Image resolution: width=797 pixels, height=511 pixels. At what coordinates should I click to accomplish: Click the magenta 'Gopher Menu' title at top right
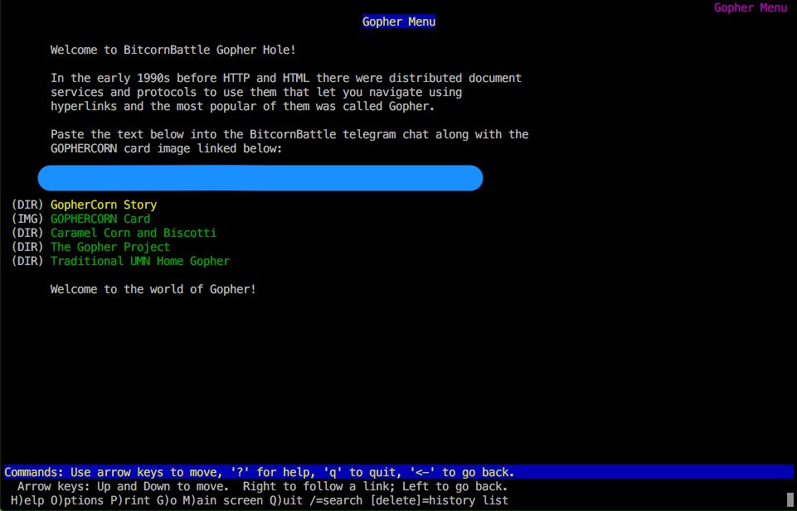point(751,7)
